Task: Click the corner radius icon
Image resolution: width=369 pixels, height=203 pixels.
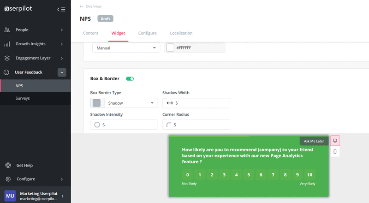Action: coord(169,125)
